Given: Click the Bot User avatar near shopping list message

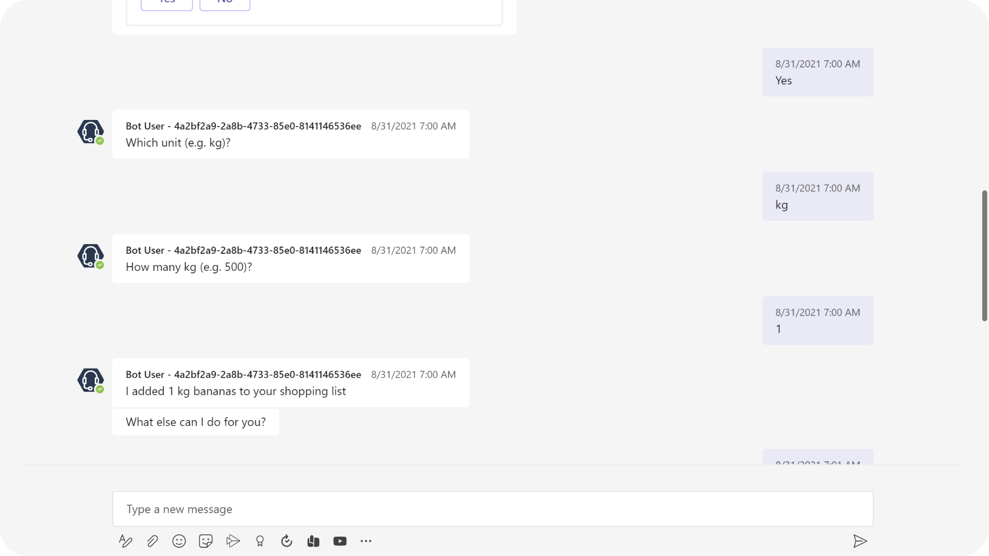Looking at the screenshot, I should coord(90,381).
